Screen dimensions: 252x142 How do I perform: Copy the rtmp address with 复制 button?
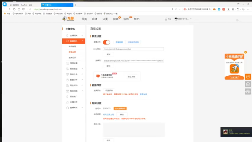108,54
